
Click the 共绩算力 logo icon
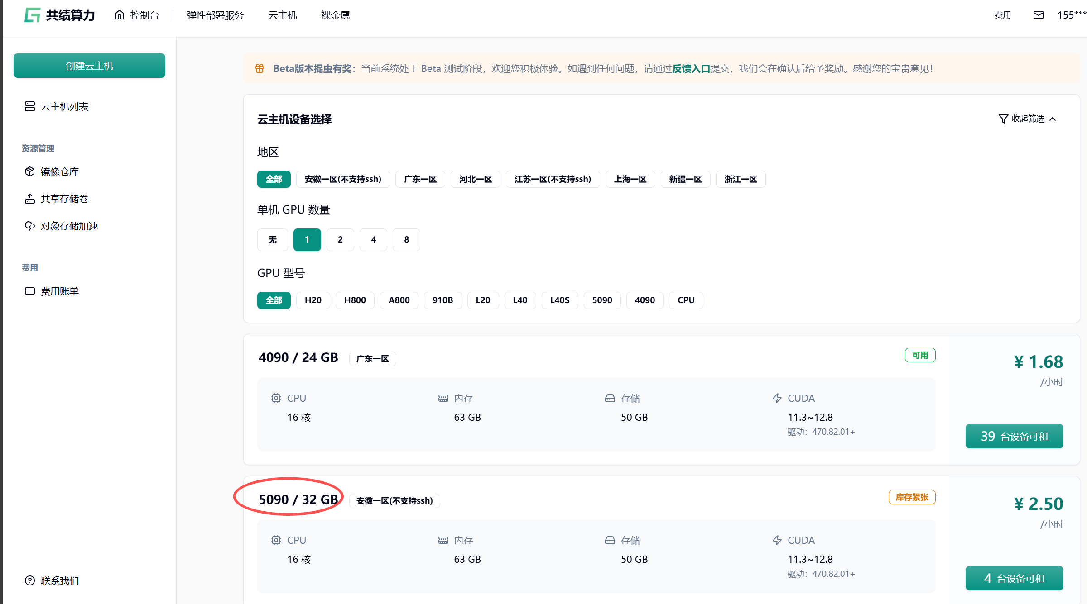[33, 15]
